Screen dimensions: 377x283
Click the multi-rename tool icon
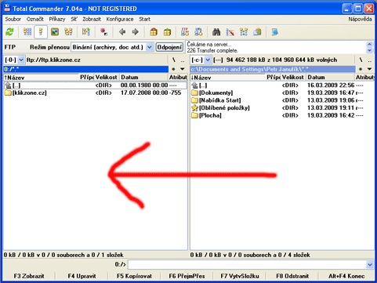[230, 32]
